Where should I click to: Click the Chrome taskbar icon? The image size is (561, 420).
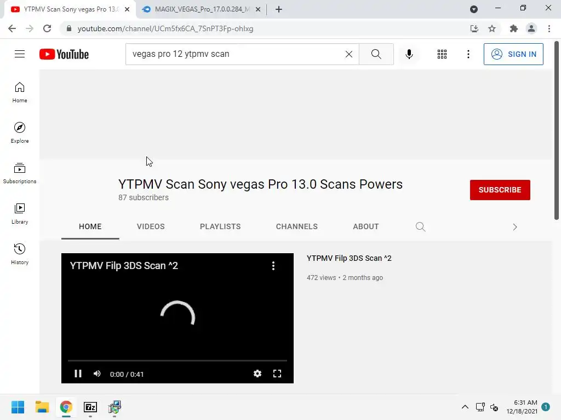[x=66, y=407]
